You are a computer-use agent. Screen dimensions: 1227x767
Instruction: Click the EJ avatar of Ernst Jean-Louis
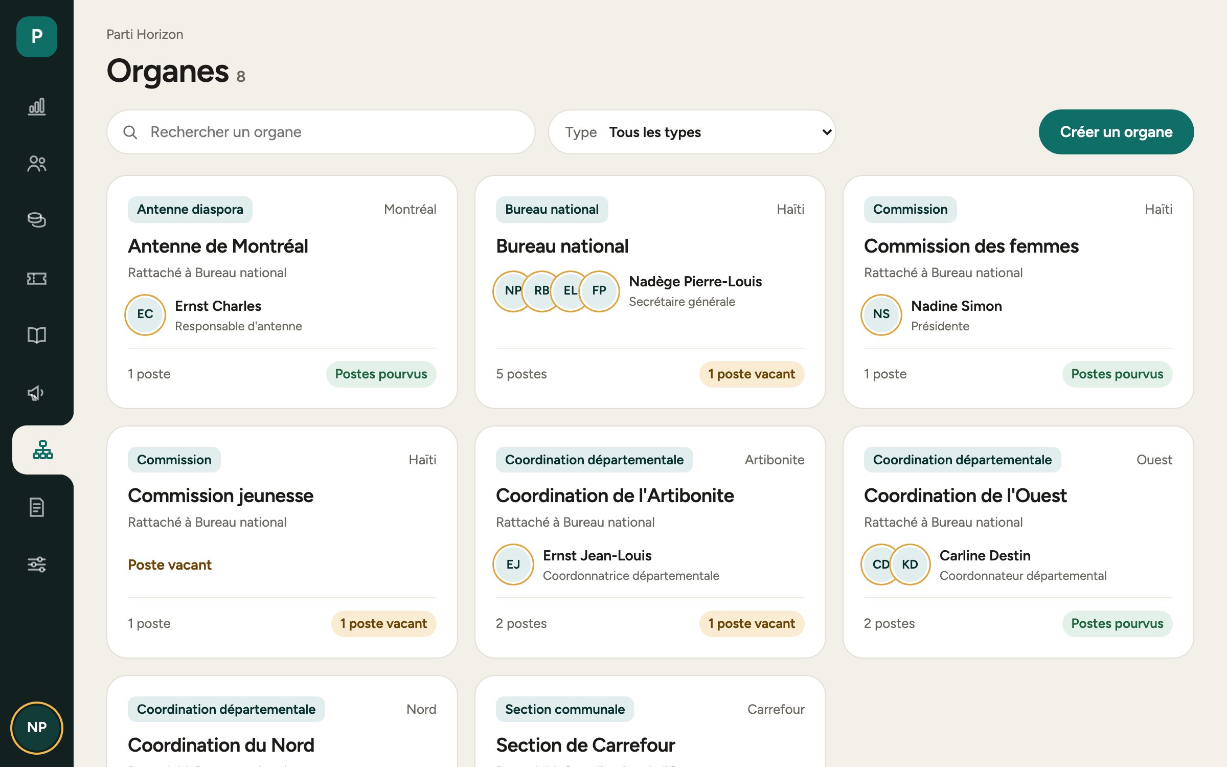513,565
